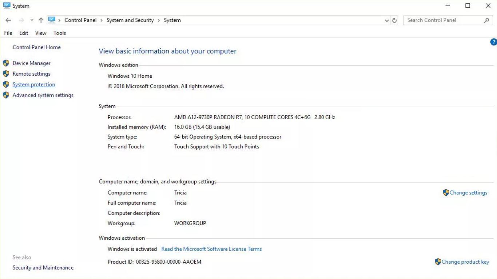Open the Tools menu

coord(60,33)
